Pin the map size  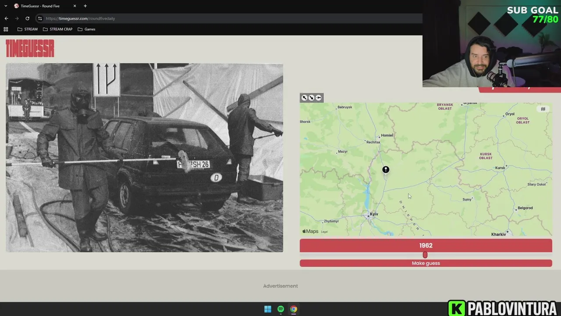click(319, 97)
